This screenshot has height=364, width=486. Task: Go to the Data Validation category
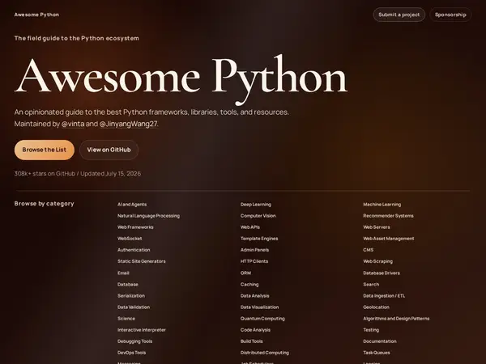134,307
